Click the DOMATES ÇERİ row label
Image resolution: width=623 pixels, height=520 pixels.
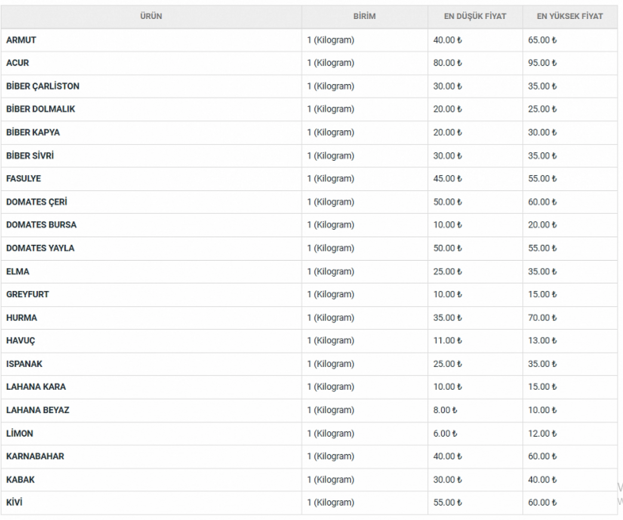coord(37,202)
